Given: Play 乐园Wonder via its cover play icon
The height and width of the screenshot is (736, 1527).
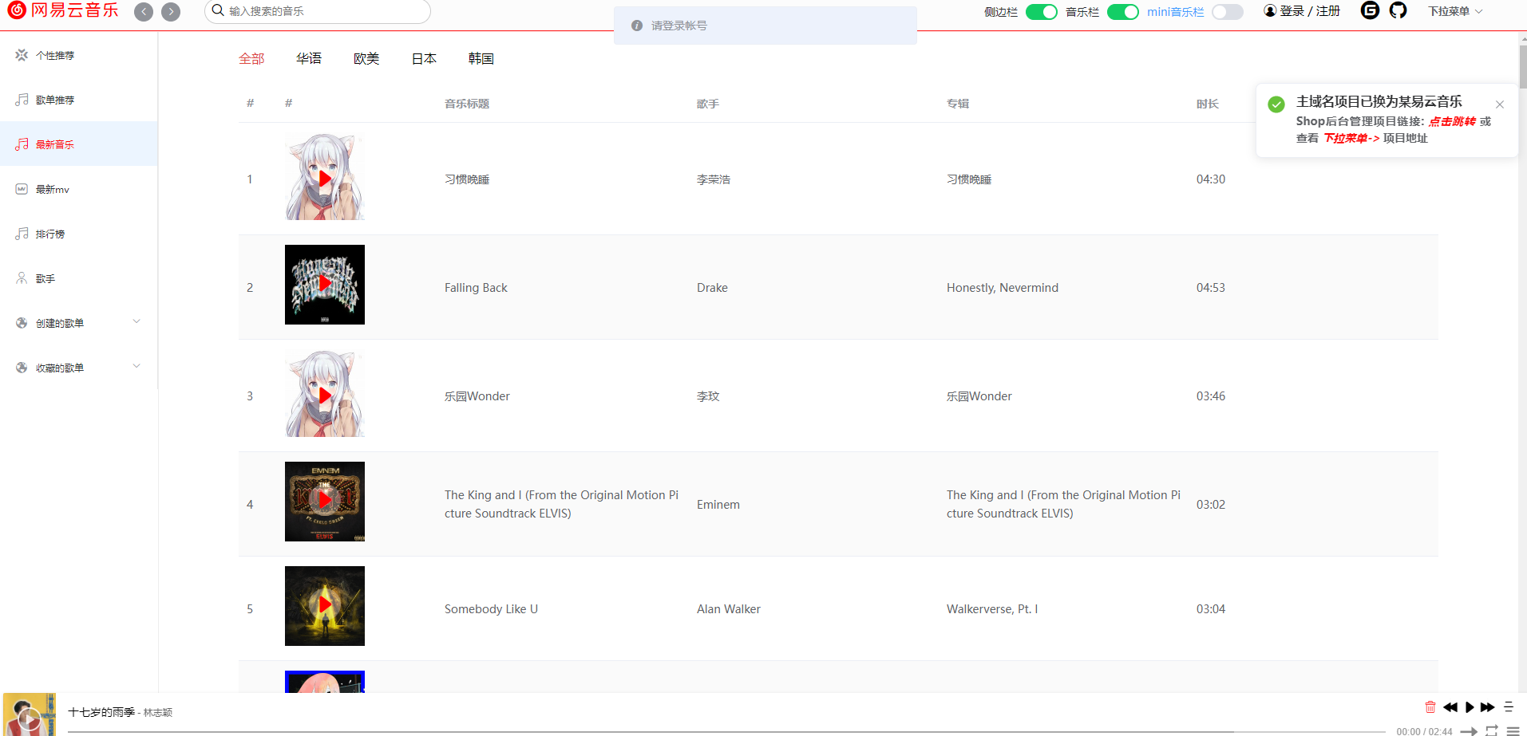Looking at the screenshot, I should (x=325, y=396).
